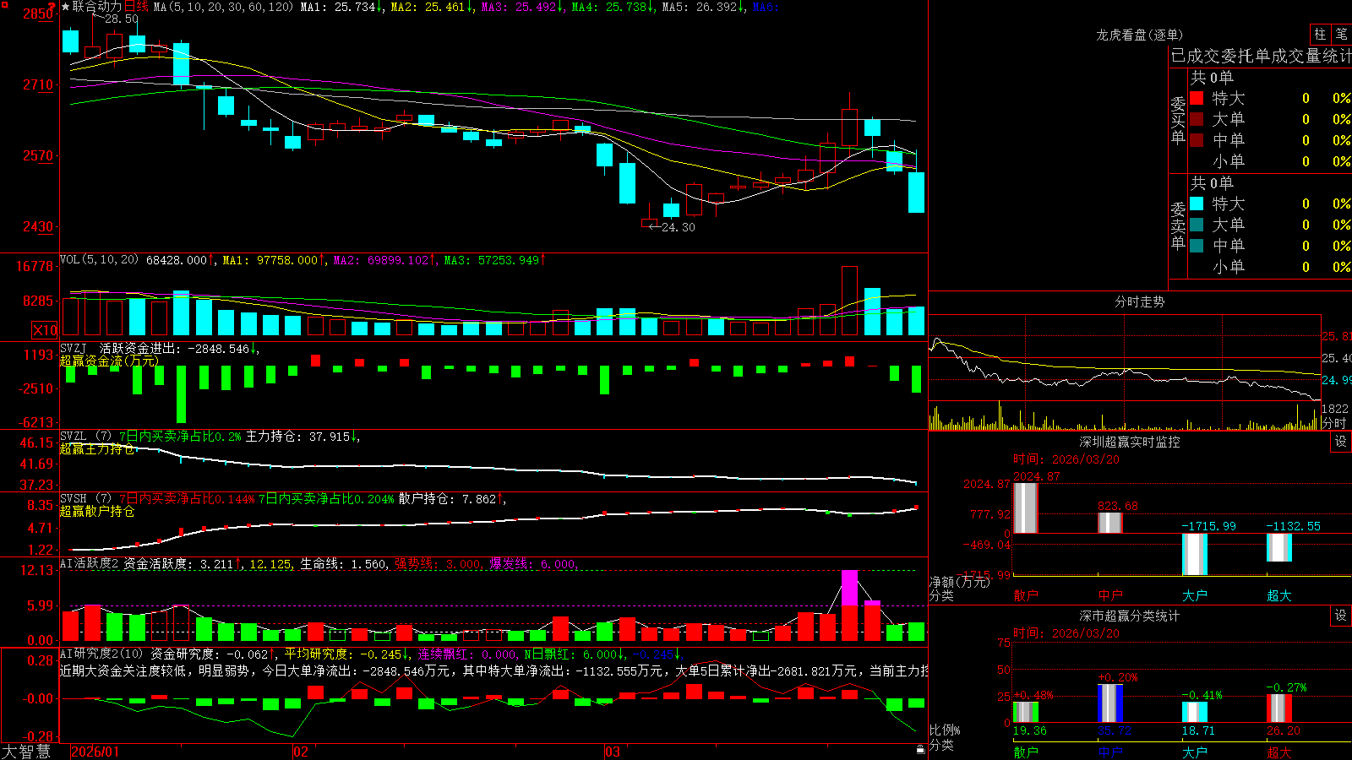The image size is (1352, 760).
Task: Click the dark red 中单 buy-order swatch
Action: point(1197,139)
